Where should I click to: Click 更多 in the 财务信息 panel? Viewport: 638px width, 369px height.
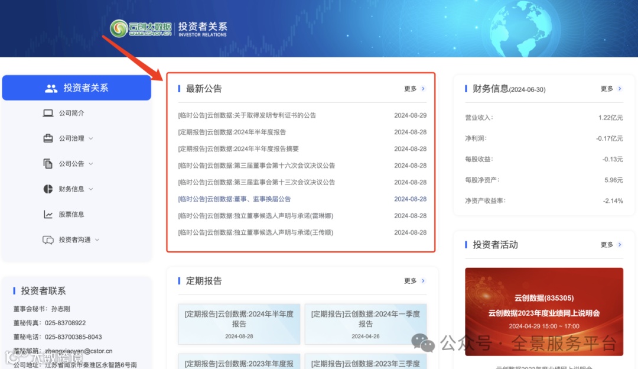(607, 88)
